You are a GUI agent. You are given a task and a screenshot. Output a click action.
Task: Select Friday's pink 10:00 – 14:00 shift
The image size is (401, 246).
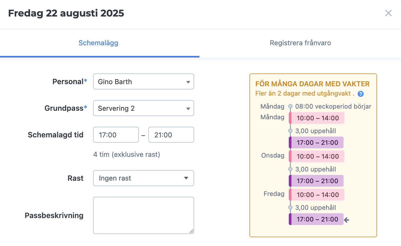point(317,195)
